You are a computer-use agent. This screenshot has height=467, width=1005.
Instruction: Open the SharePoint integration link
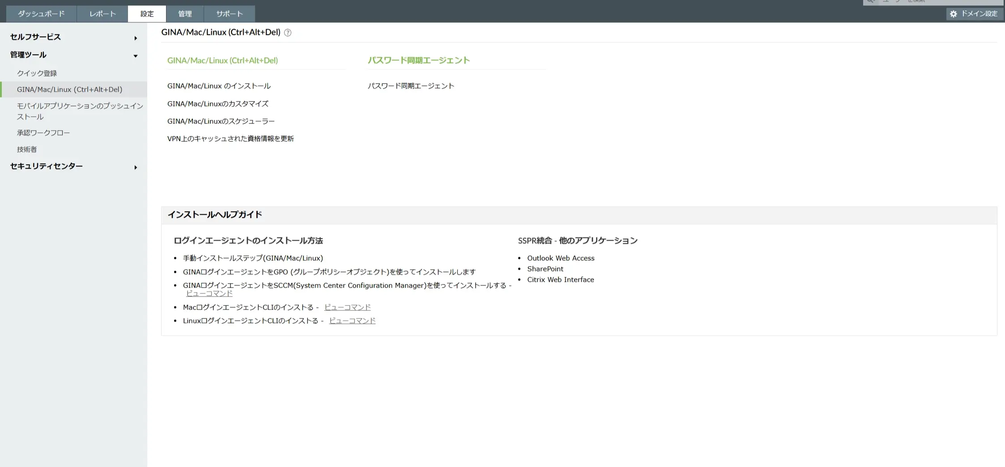coord(545,269)
